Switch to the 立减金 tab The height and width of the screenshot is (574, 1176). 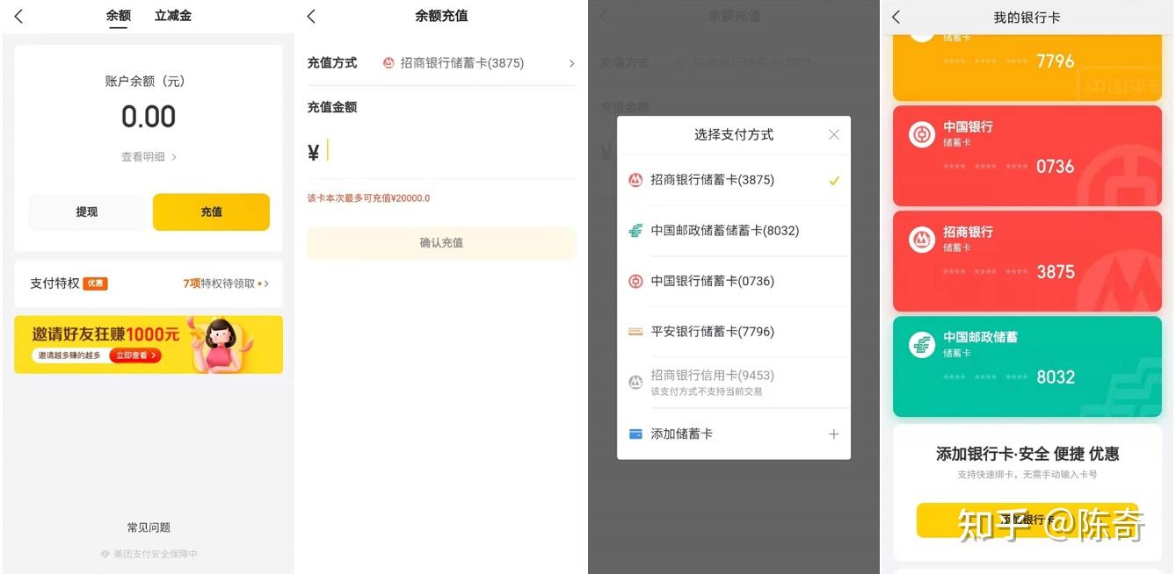point(173,16)
